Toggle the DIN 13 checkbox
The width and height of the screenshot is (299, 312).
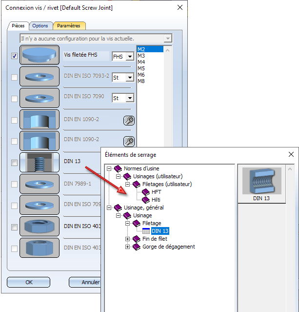[14, 163]
